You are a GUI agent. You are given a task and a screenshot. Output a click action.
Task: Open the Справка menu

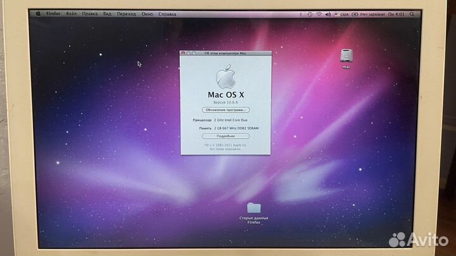[167, 14]
